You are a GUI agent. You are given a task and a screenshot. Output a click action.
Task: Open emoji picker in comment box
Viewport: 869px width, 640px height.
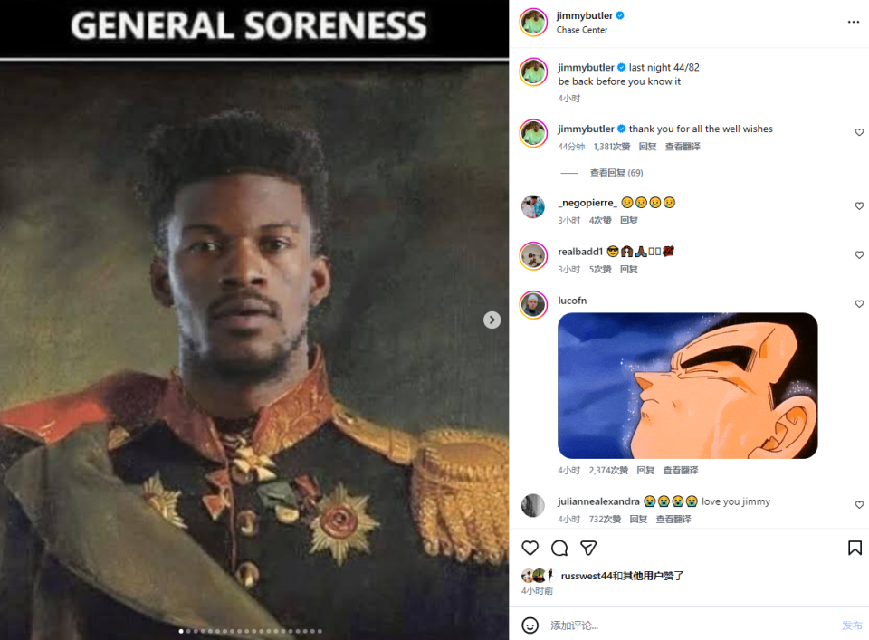point(530,625)
